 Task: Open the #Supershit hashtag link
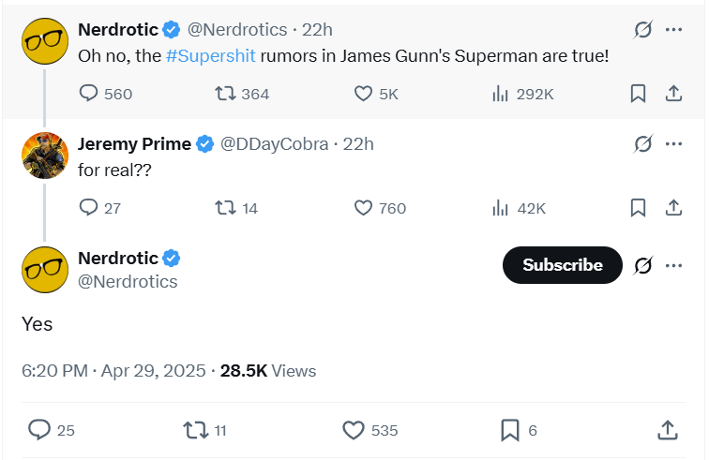(211, 56)
